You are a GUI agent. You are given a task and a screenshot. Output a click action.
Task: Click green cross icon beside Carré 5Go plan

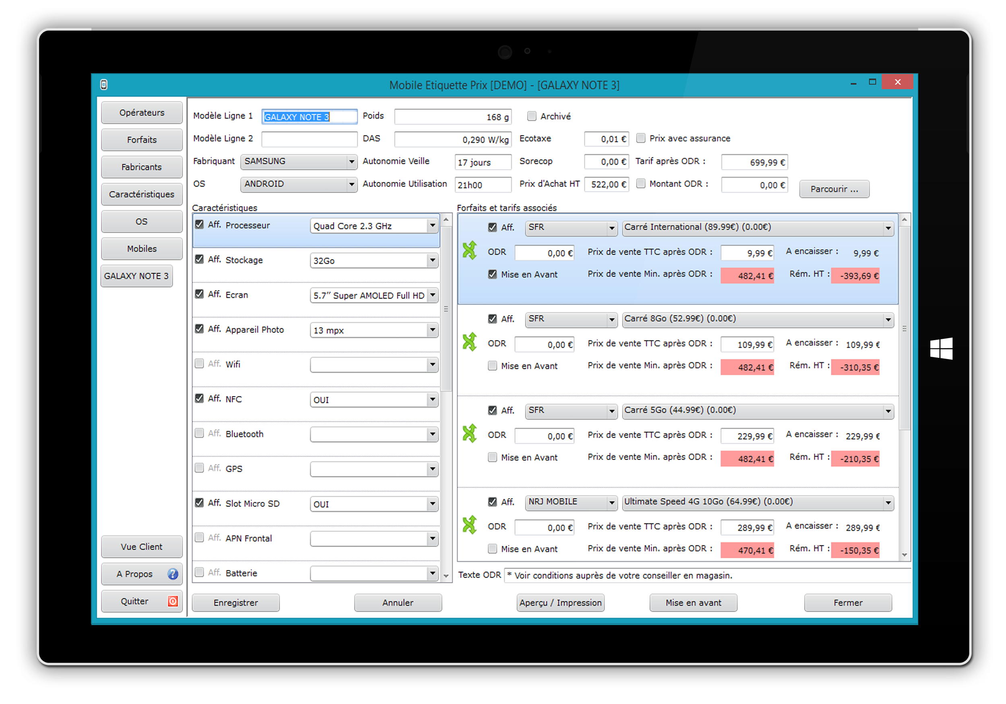click(469, 433)
